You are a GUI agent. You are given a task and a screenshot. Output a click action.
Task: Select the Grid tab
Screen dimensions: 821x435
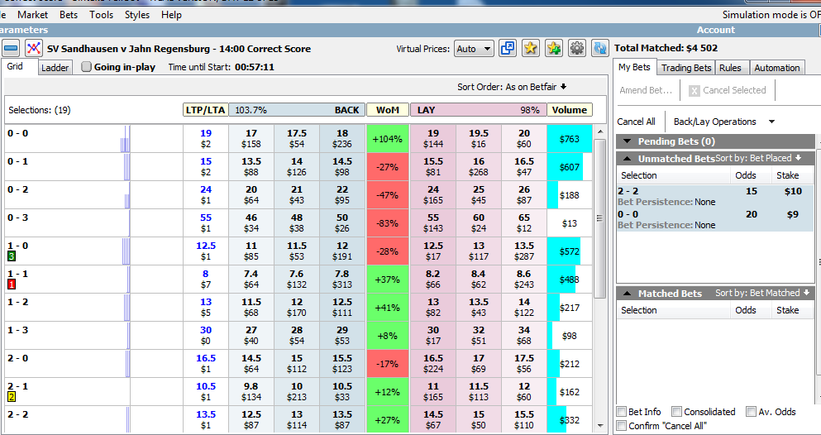click(15, 66)
